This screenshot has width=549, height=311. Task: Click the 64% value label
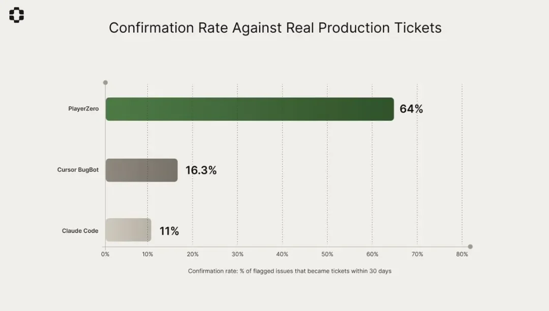click(x=411, y=109)
